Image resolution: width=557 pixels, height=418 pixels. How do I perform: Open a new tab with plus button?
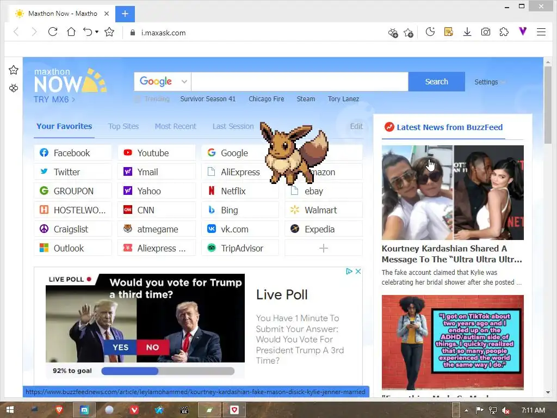coord(125,14)
